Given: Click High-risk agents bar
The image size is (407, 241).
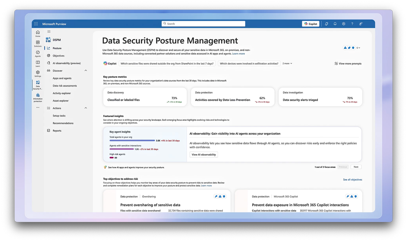Looking at the screenshot, I should tap(112, 158).
